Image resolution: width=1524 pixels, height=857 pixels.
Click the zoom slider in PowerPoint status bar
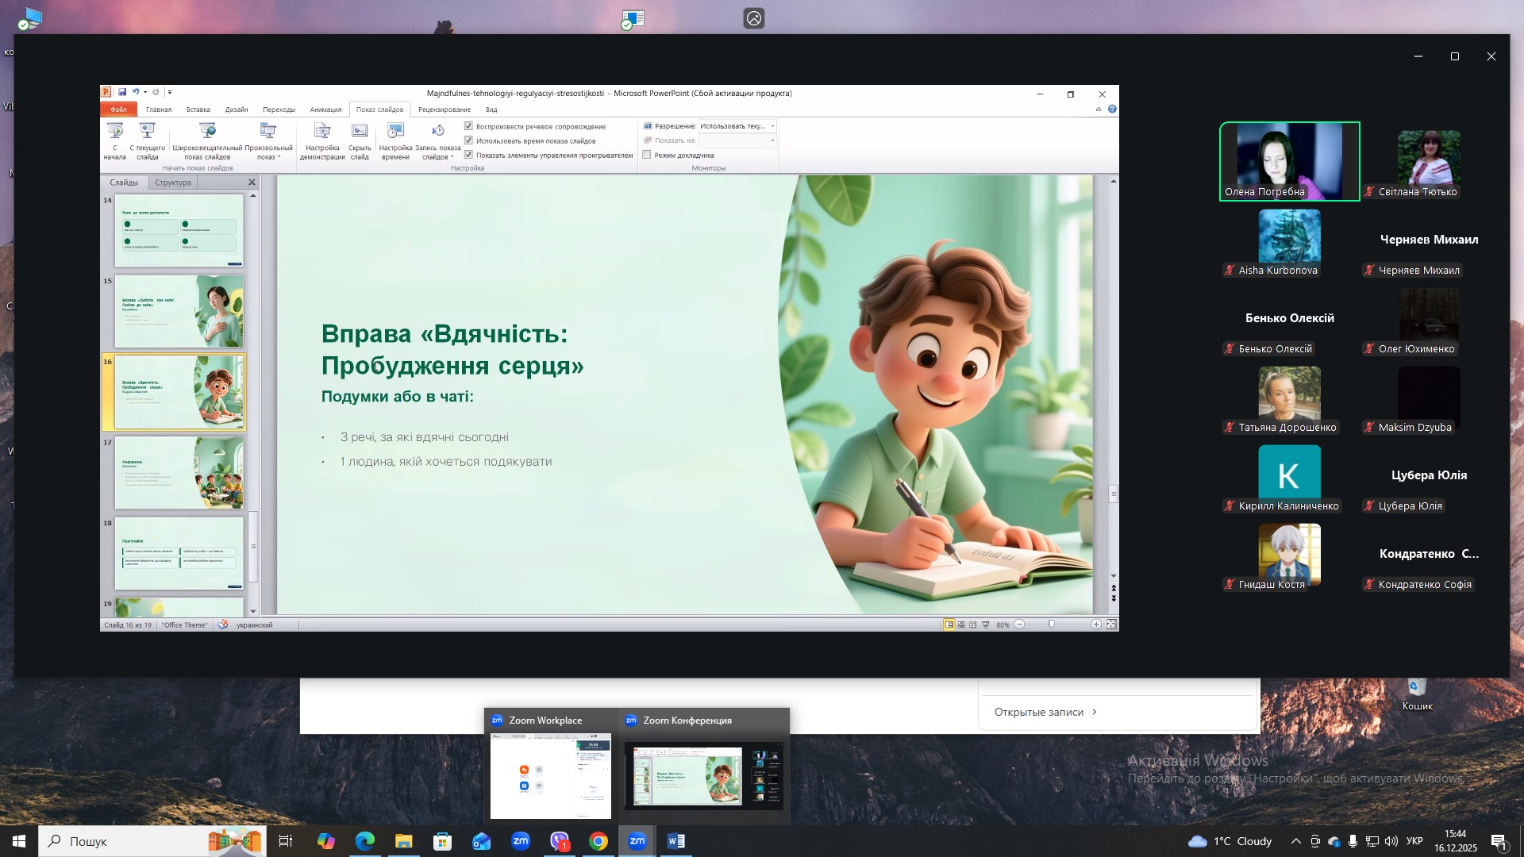coord(1052,625)
